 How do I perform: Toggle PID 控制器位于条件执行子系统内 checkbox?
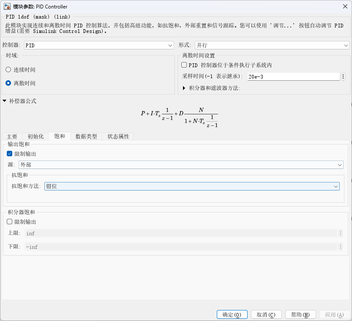click(x=184, y=65)
